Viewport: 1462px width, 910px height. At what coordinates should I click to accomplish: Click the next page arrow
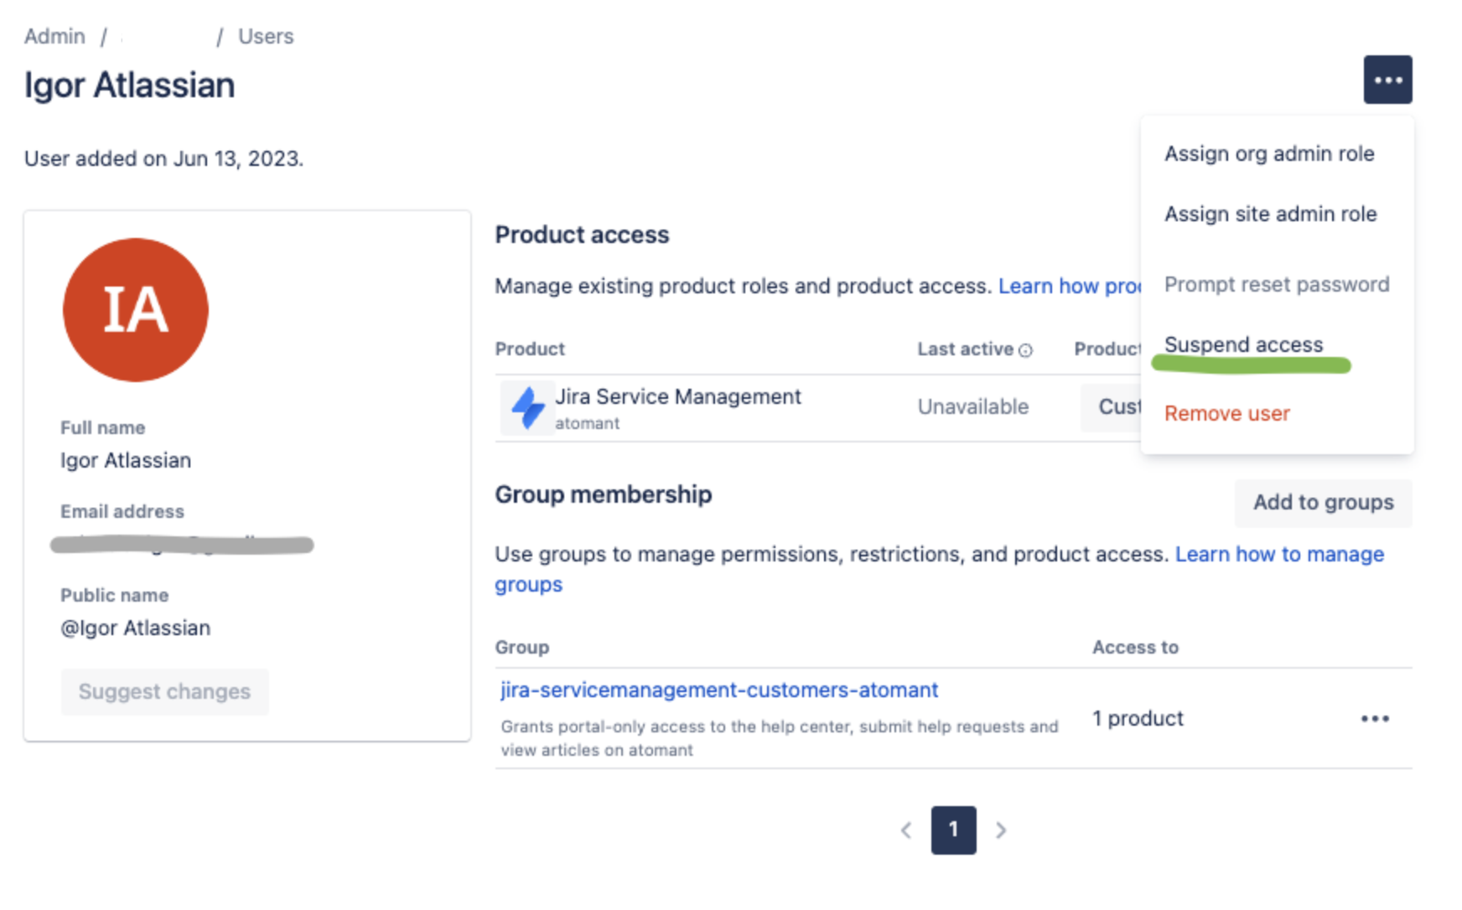pos(1001,830)
